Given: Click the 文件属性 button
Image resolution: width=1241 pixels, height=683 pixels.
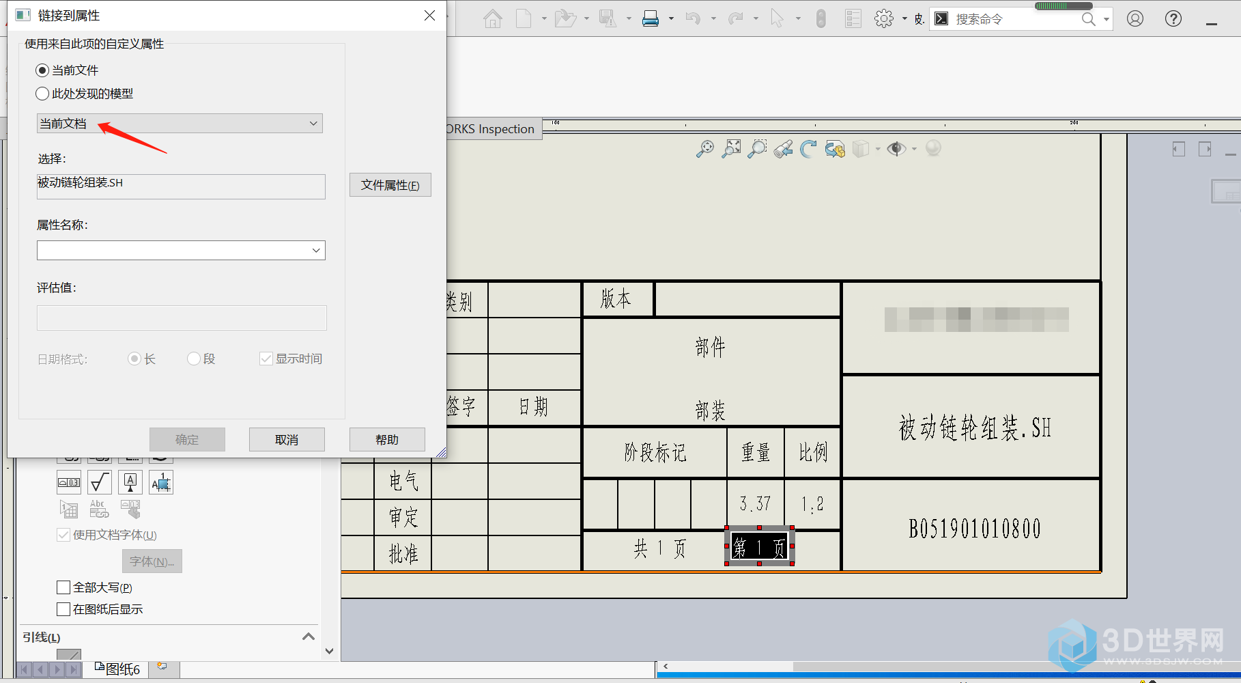Looking at the screenshot, I should [390, 185].
